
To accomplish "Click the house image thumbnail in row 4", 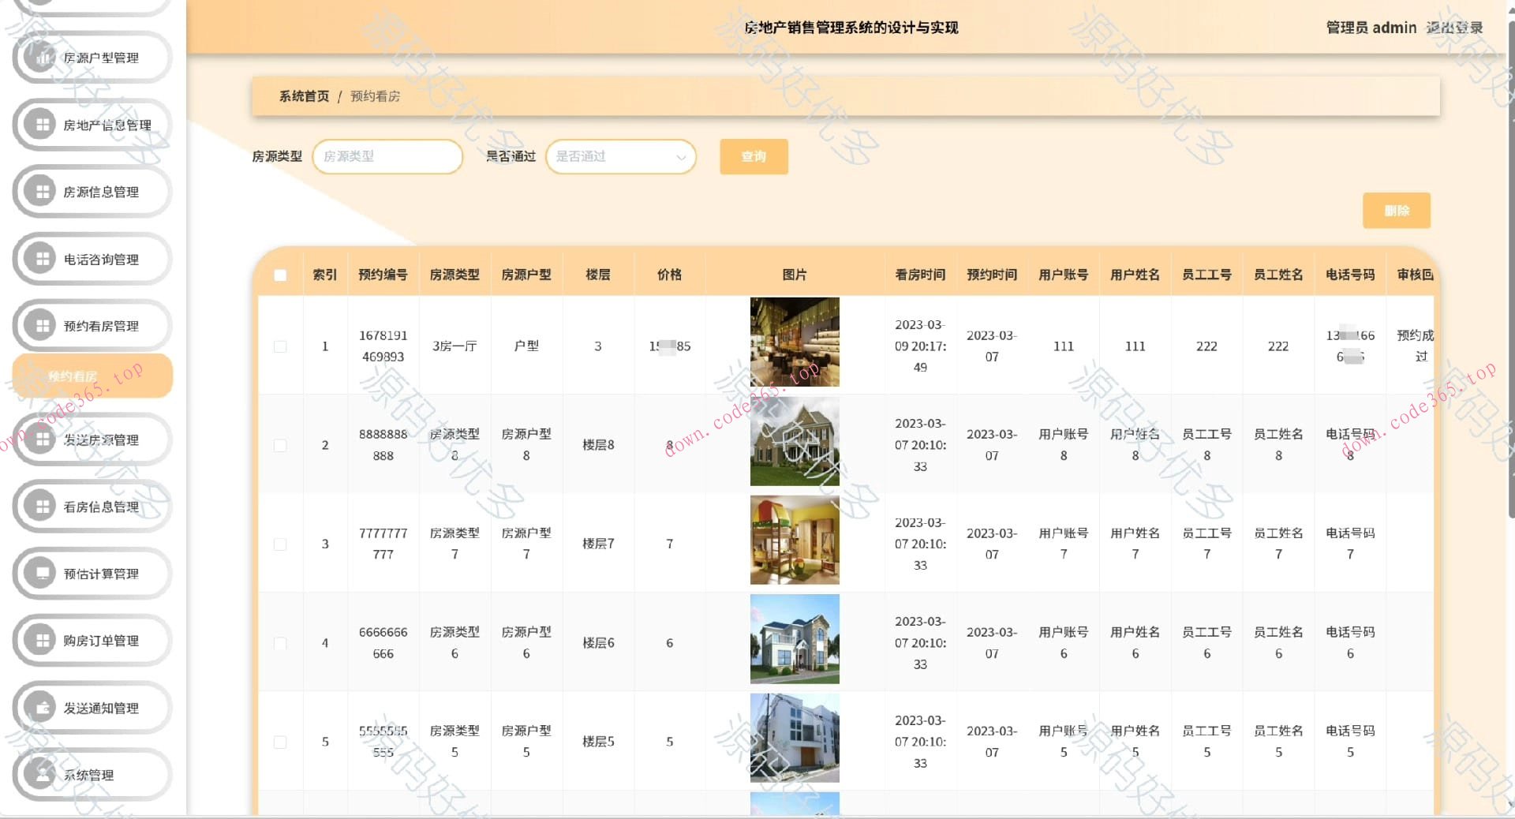I will point(795,641).
